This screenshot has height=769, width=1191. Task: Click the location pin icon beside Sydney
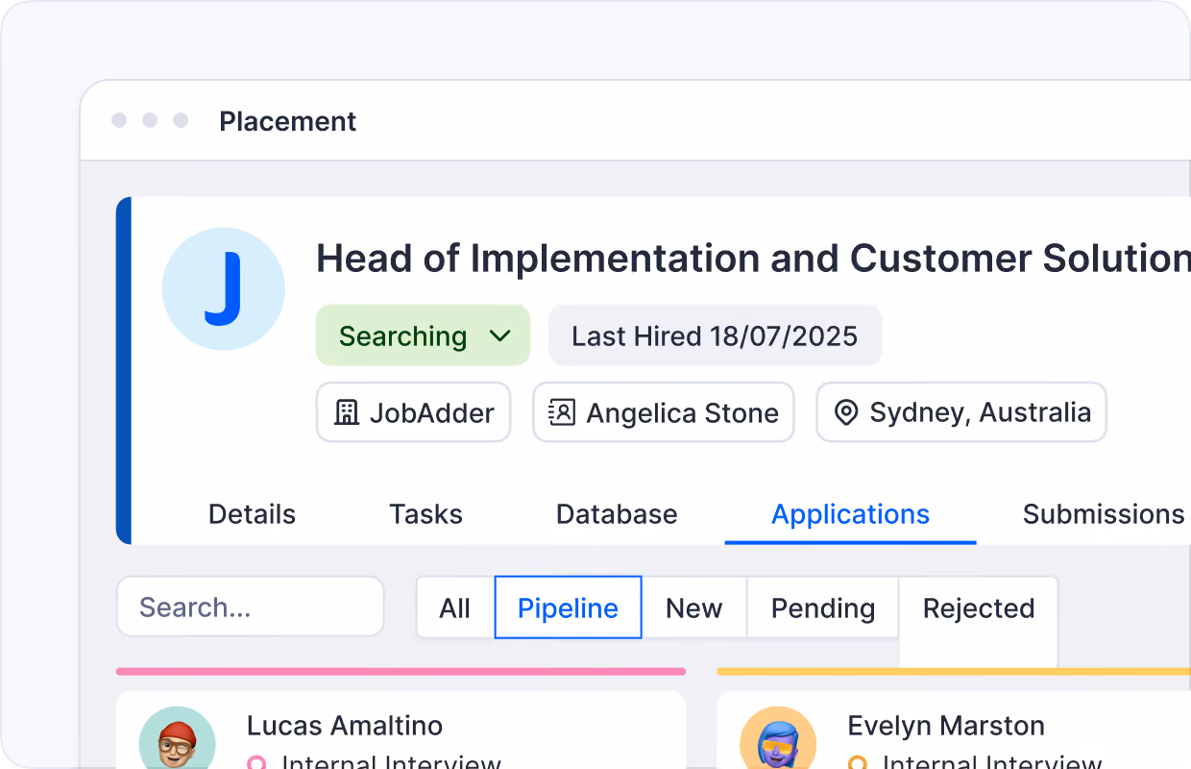point(845,412)
